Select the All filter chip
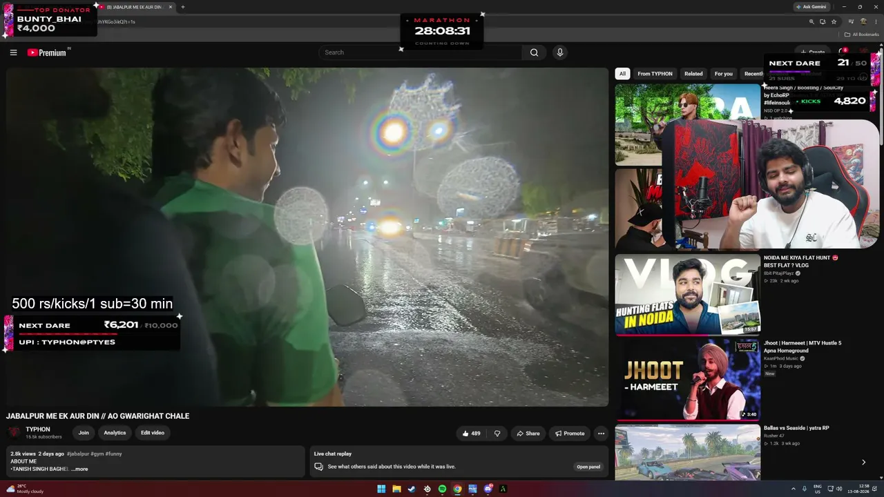Viewport: 884px width, 497px height. point(622,74)
